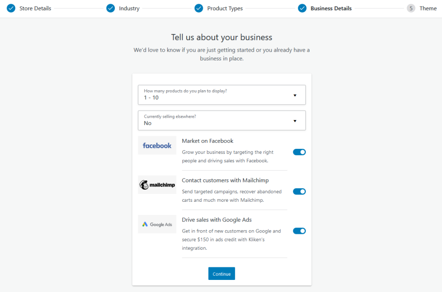The width and height of the screenshot is (442, 292).
Task: Open the products count dropdown
Action: 221,94
